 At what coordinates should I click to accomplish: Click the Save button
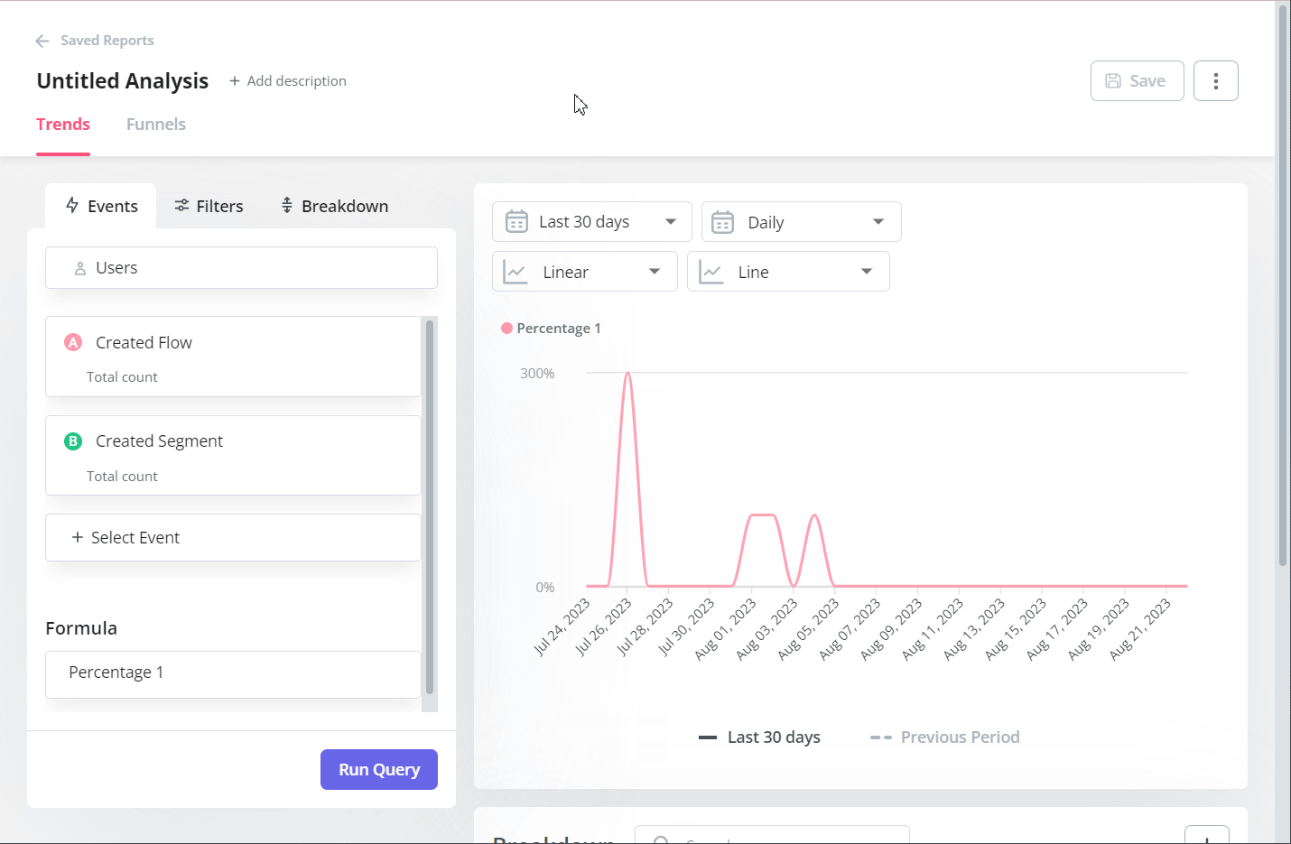pos(1137,81)
